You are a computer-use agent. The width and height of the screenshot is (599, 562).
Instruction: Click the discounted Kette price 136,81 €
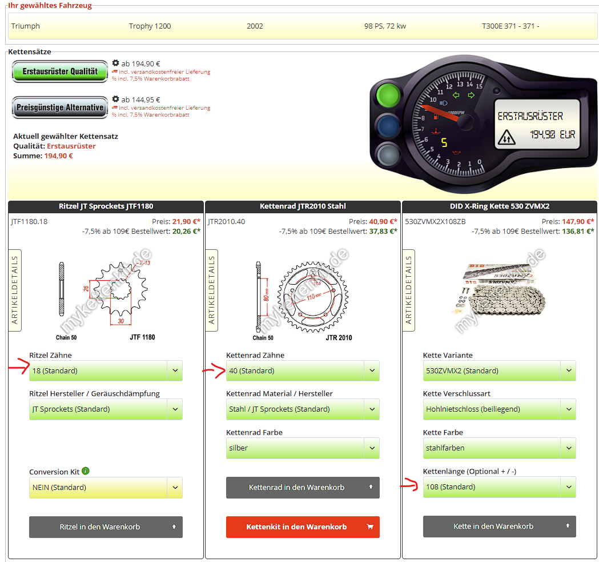[578, 231]
